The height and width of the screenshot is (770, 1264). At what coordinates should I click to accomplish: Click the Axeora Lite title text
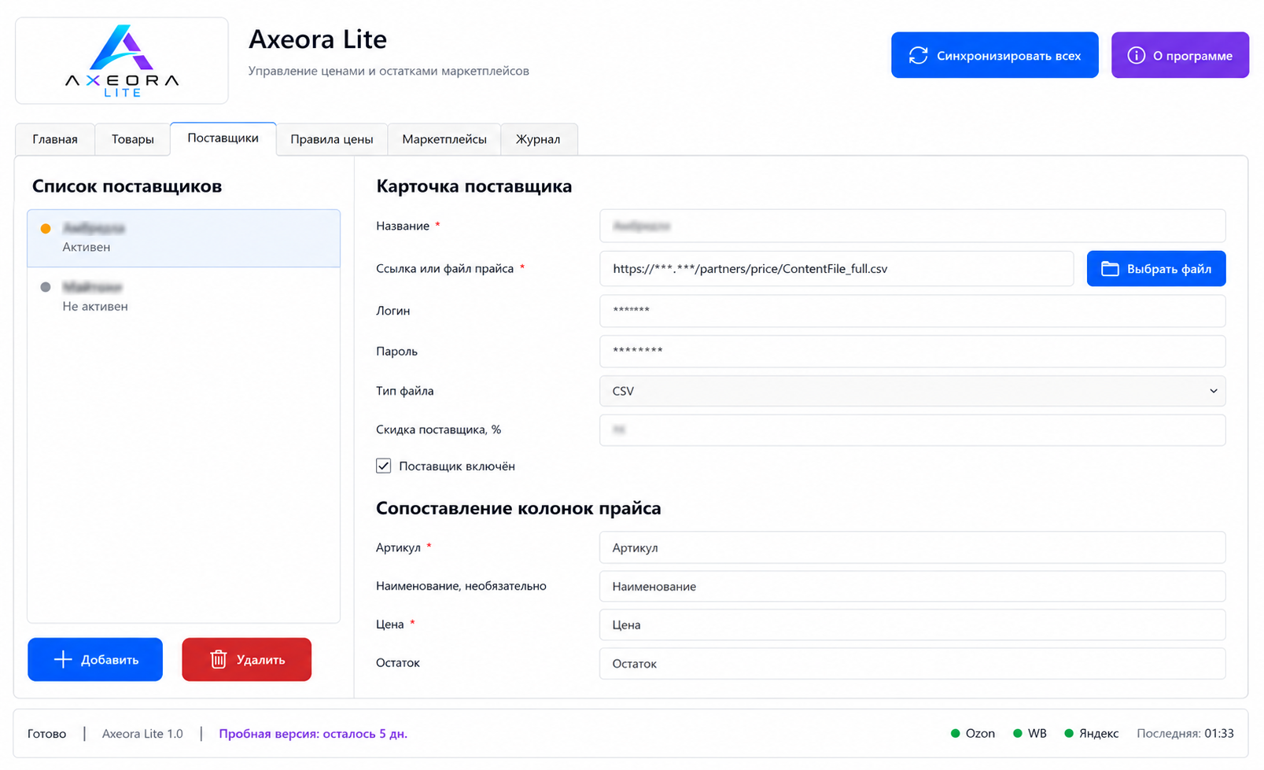click(318, 39)
